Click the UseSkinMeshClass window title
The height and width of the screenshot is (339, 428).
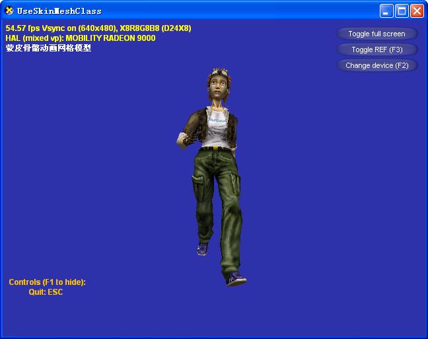(59, 11)
